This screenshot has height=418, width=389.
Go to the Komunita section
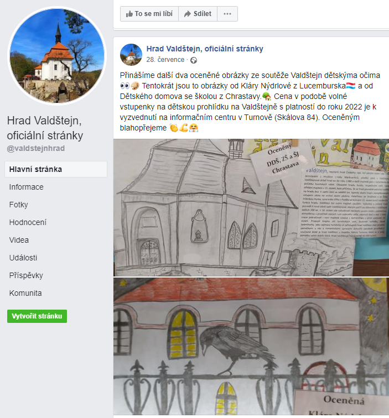25,293
